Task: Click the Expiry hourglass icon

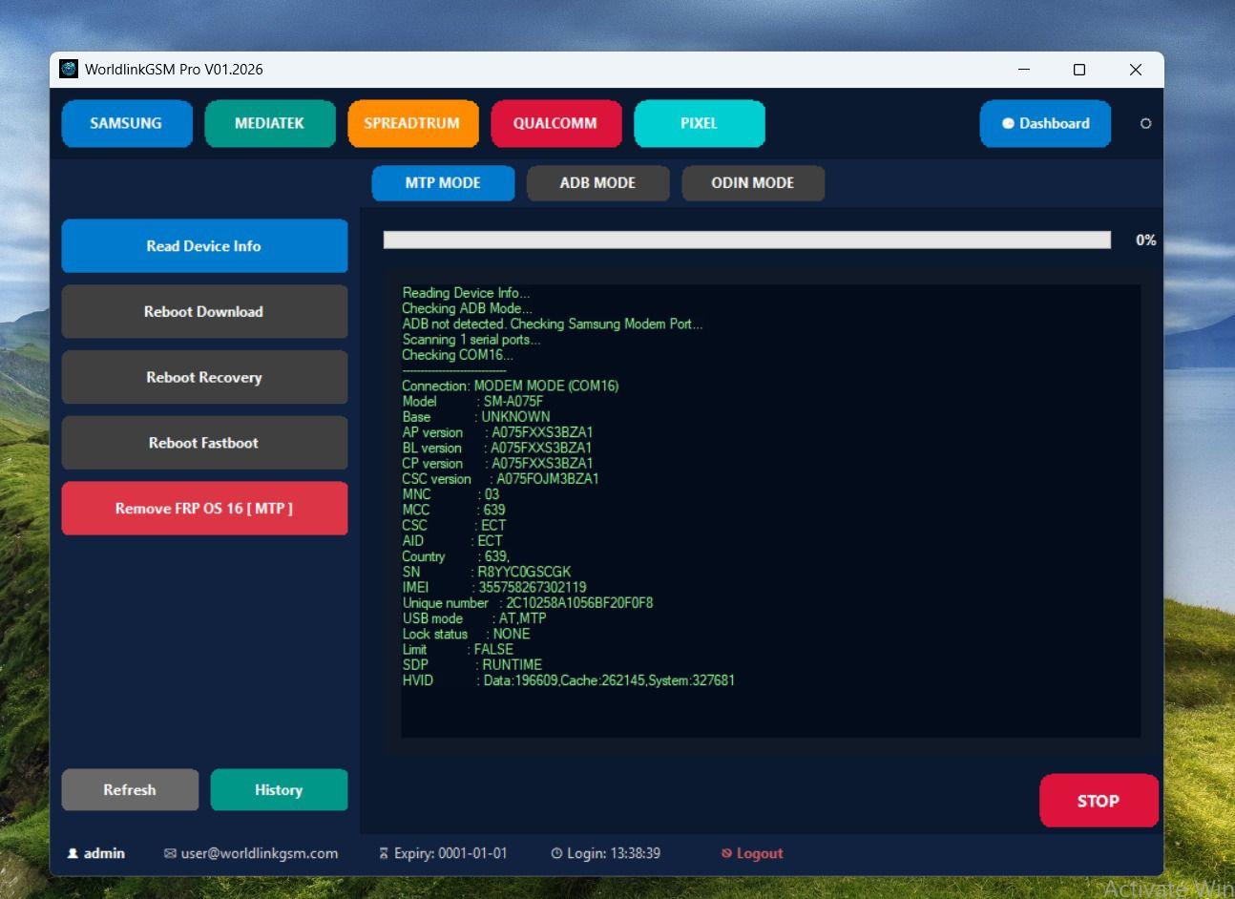Action: tap(384, 853)
